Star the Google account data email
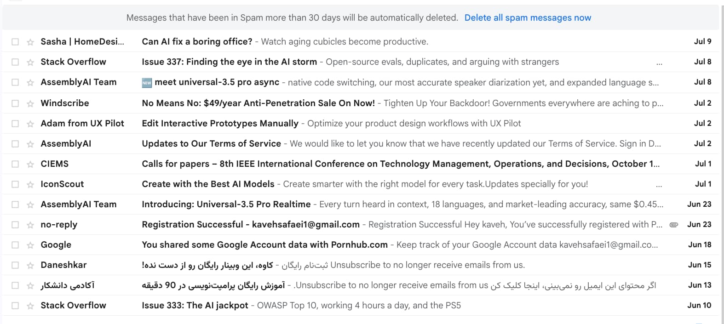724x324 pixels. [30, 245]
